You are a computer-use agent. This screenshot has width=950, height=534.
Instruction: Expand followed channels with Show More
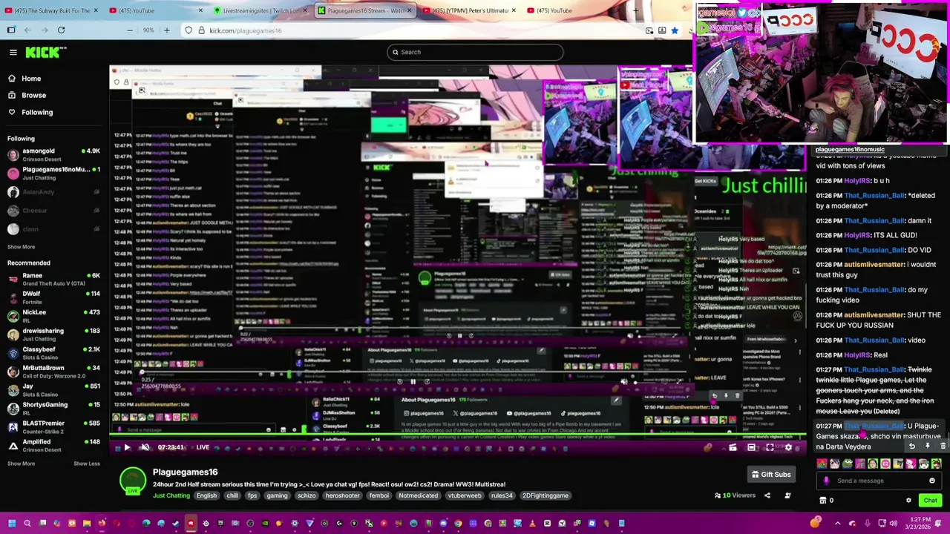coord(21,247)
